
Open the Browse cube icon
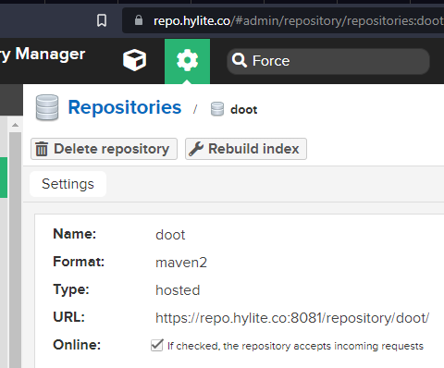pyautogui.click(x=134, y=60)
